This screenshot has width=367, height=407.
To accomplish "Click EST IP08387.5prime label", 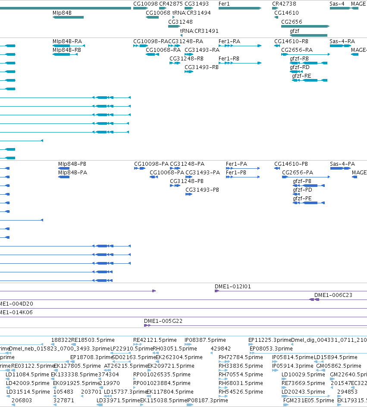I will pos(205,340).
